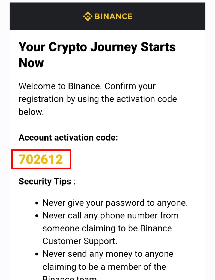Click the Binance diamond logo icon
This screenshot has height=280, width=215.
(x=88, y=16)
